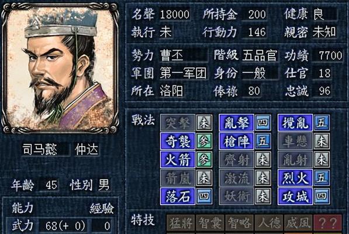The image size is (349, 234).
Task: Select the 火箭 tactic button
Action: pos(178,160)
